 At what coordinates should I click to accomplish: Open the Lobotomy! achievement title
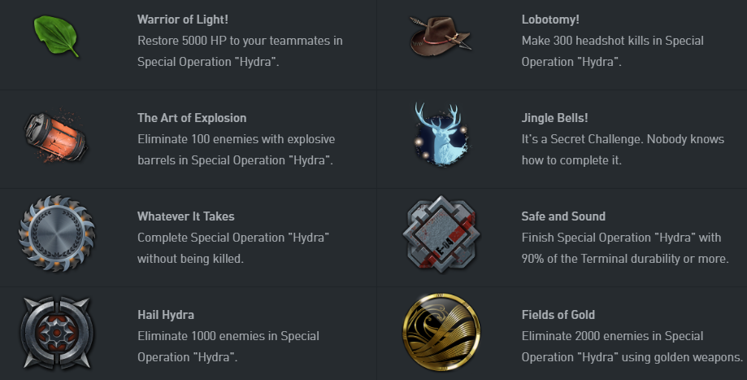click(x=550, y=20)
